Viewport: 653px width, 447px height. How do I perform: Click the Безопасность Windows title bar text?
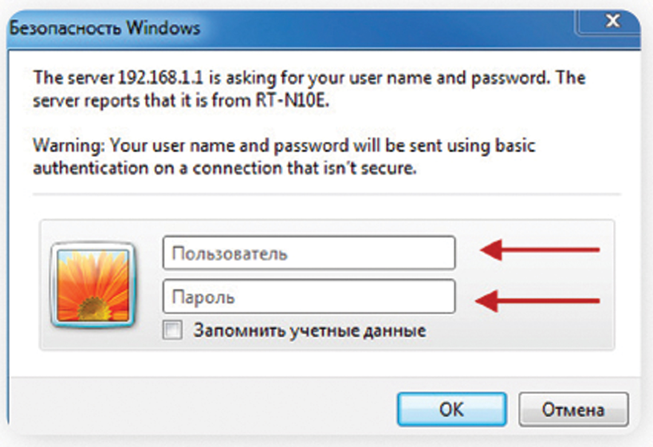pos(105,28)
